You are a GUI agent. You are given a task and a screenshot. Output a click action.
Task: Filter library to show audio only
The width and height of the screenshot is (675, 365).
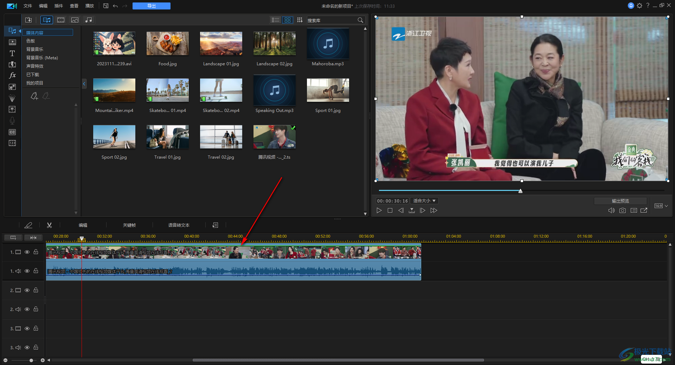tap(89, 20)
